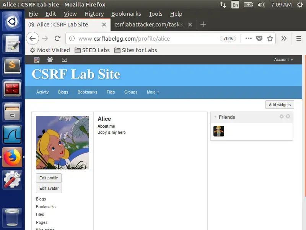This screenshot has height=230, width=306.
Task: Remove the Friends widget with its X icon
Action: (288, 117)
